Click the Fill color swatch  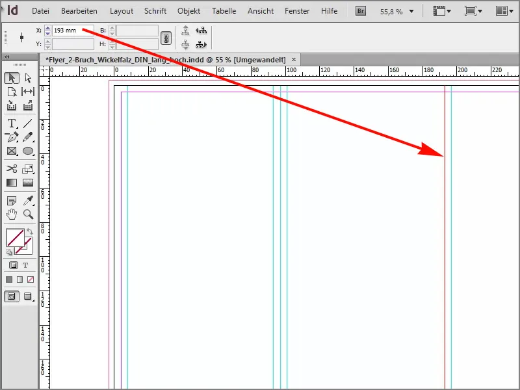[15, 238]
